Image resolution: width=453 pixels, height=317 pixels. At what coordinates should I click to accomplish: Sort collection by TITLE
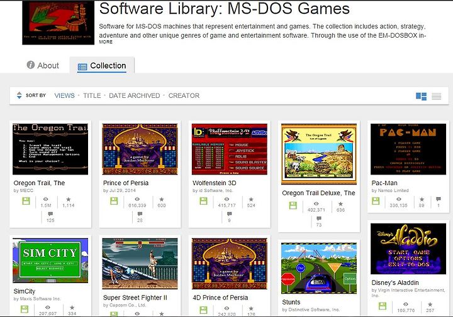92,95
